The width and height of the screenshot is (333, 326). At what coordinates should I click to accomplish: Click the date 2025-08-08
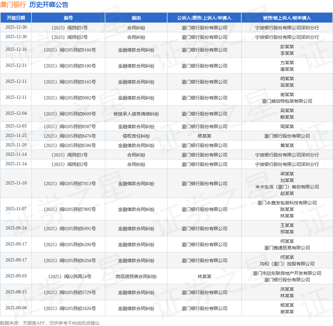(16, 308)
